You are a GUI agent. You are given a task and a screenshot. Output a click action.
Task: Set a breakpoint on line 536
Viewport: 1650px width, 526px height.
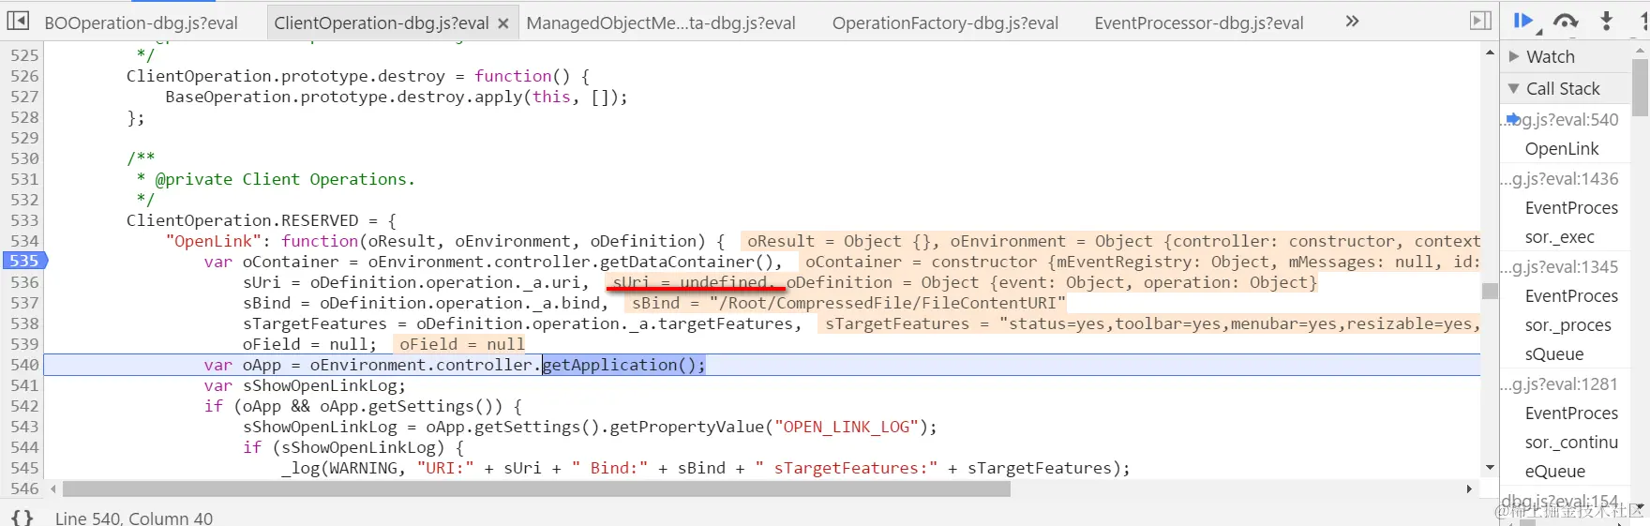click(24, 282)
